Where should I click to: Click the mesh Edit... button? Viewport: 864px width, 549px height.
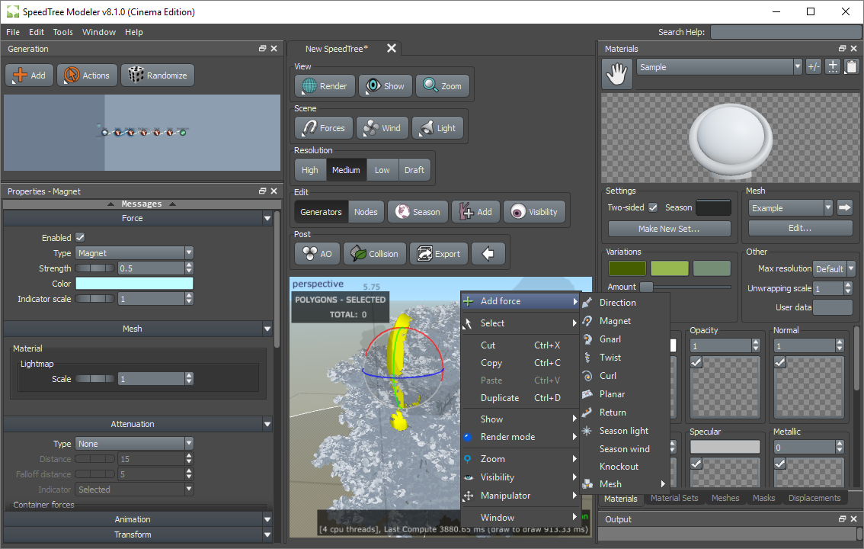point(800,228)
